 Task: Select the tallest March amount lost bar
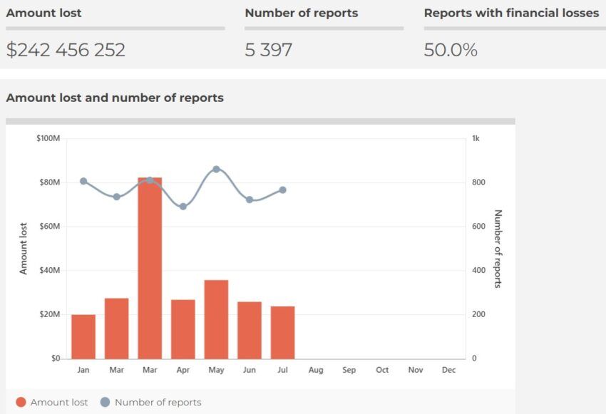pyautogui.click(x=150, y=268)
